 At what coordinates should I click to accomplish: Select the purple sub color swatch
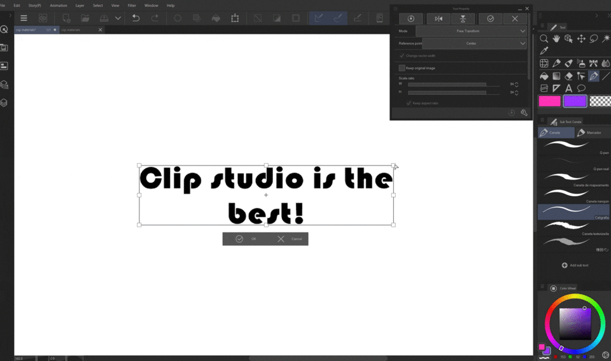pos(575,101)
